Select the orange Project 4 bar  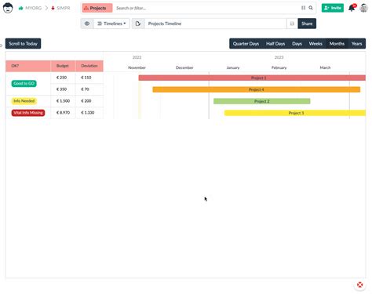pos(257,89)
